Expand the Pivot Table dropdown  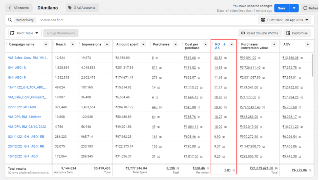tap(37, 33)
